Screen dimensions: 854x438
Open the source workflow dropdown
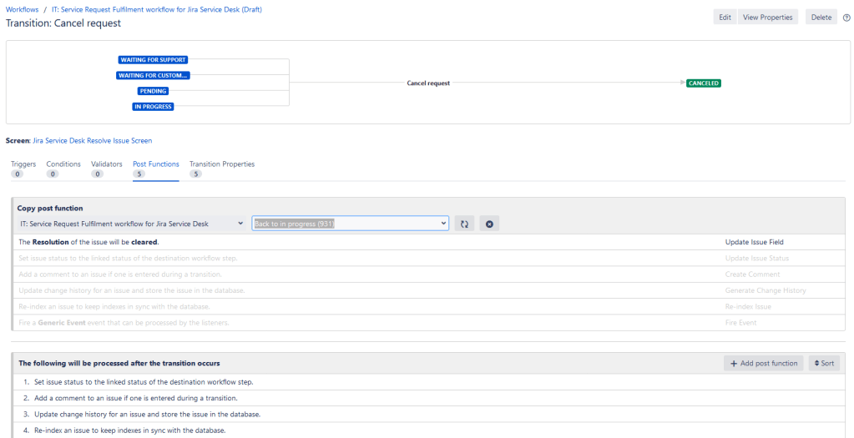pos(131,224)
